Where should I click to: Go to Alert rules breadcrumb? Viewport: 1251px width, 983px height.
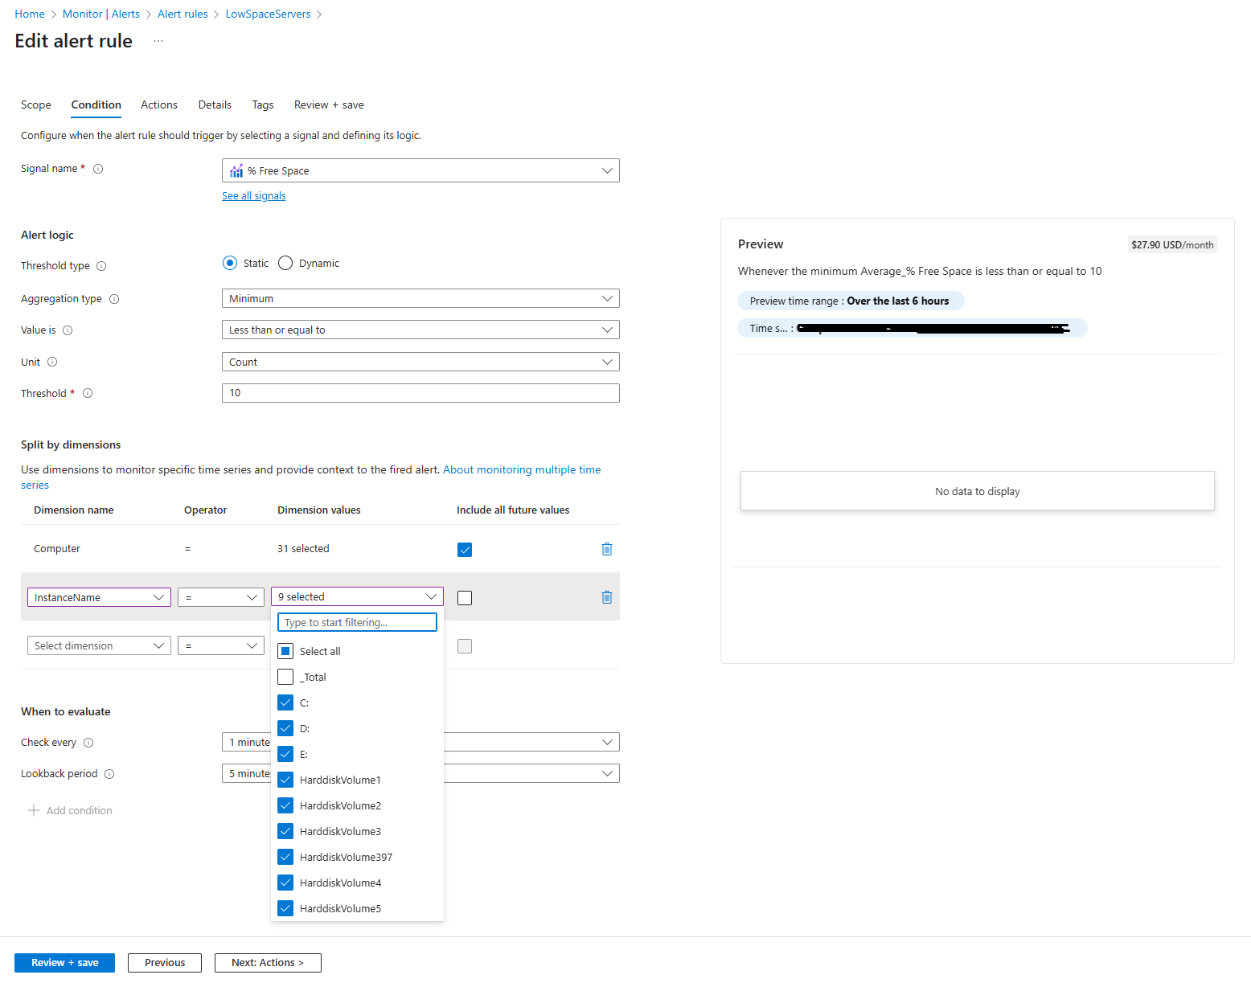[183, 14]
